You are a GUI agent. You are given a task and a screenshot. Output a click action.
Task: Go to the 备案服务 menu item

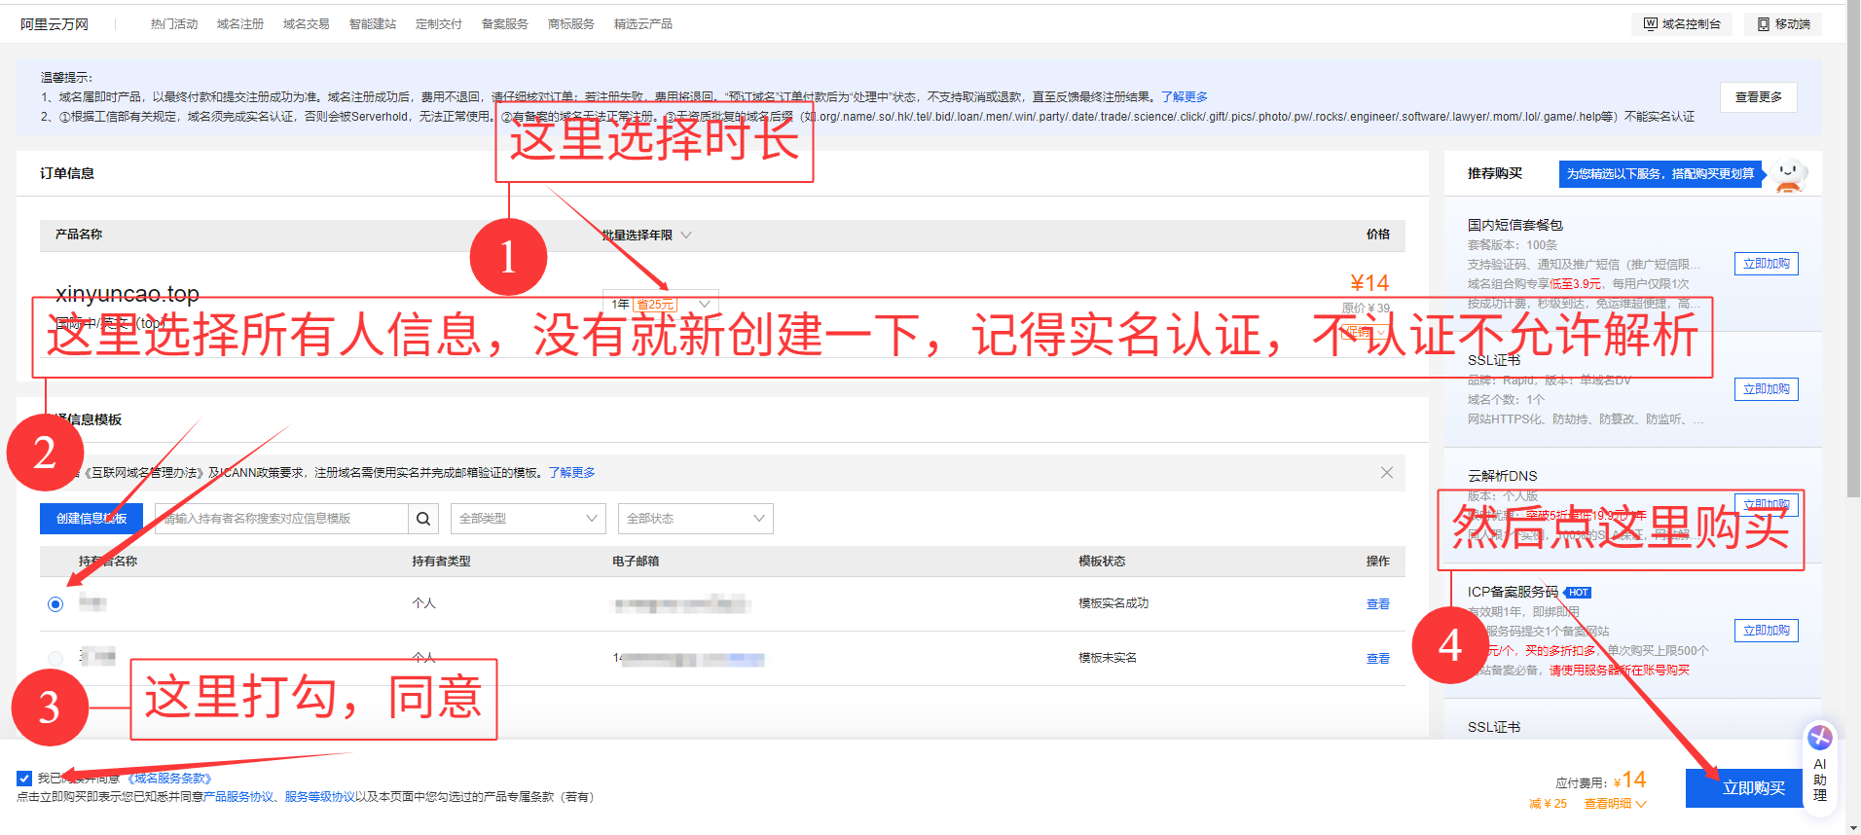(504, 24)
